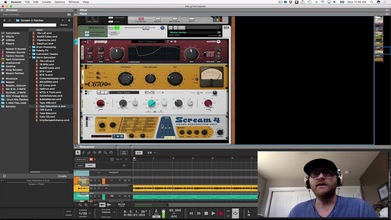Click the transport Play button
391x220 pixels.
213,214
